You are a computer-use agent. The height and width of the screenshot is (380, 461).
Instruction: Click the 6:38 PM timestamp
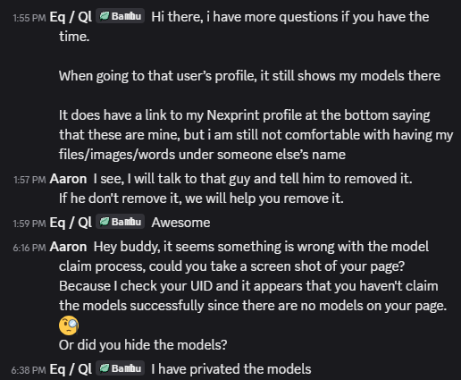29,370
